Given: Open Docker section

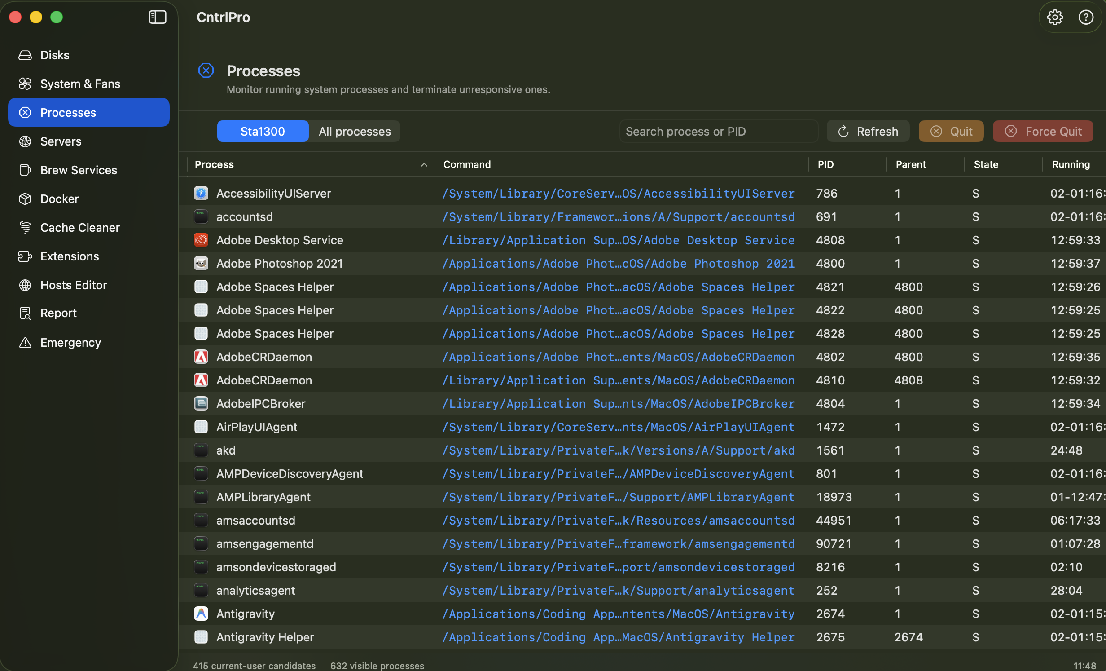Looking at the screenshot, I should pos(88,199).
